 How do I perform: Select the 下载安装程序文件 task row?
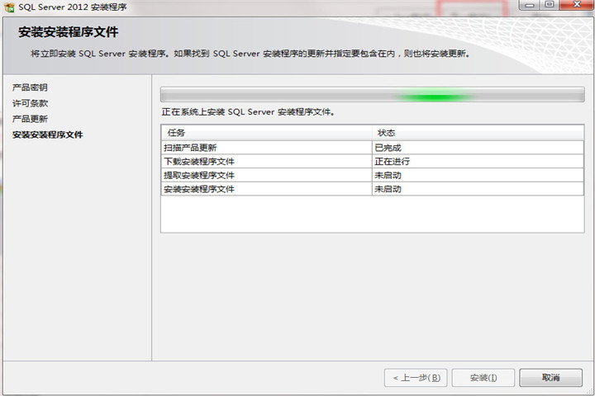[x=372, y=162]
